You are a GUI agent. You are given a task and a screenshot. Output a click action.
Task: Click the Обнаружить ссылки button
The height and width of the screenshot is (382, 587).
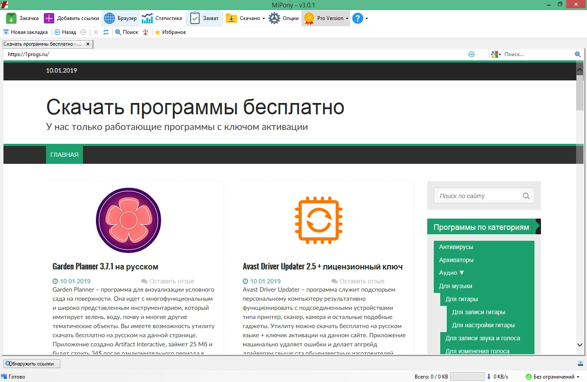click(x=32, y=364)
